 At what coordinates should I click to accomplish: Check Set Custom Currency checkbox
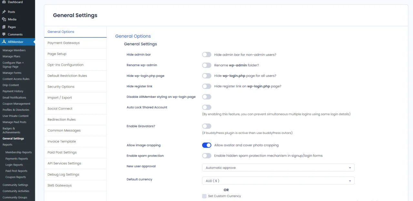point(204,196)
